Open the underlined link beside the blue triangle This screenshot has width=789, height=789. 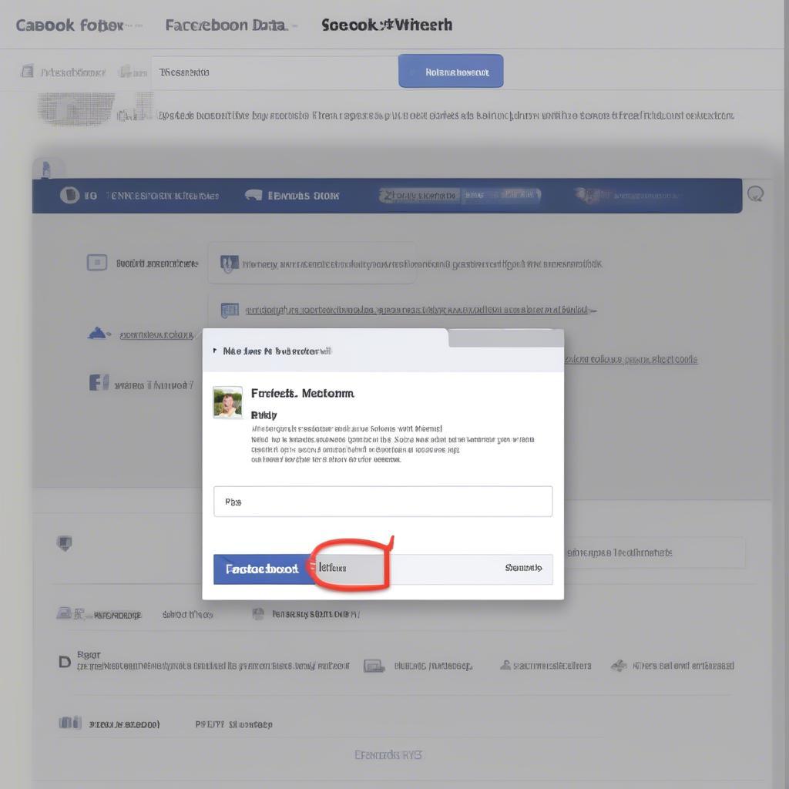(x=156, y=335)
